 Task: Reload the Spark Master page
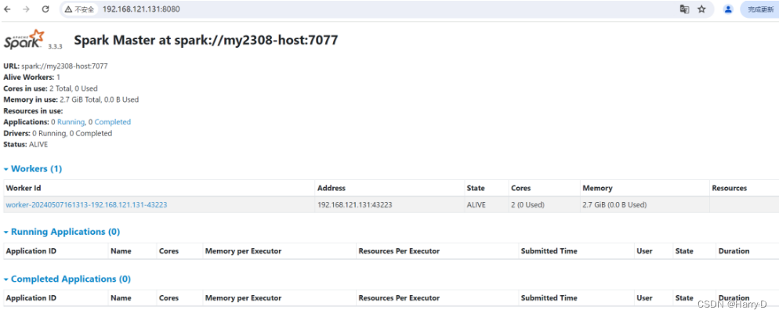[x=45, y=9]
